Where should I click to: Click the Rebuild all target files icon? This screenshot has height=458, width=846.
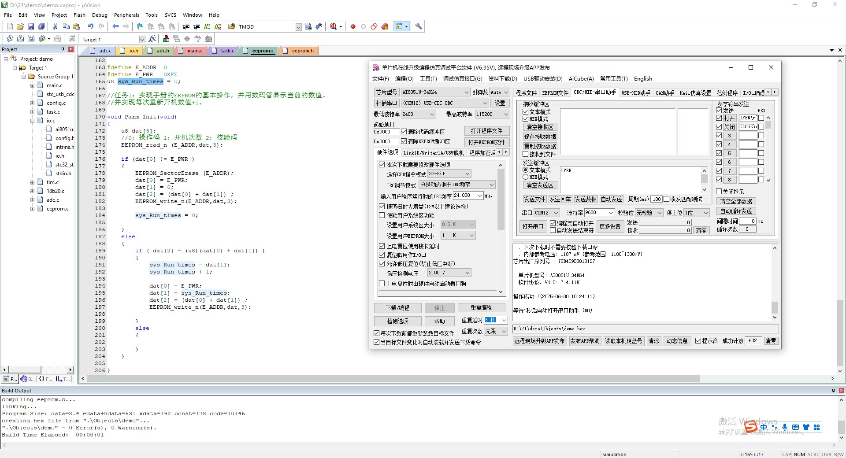point(31,39)
